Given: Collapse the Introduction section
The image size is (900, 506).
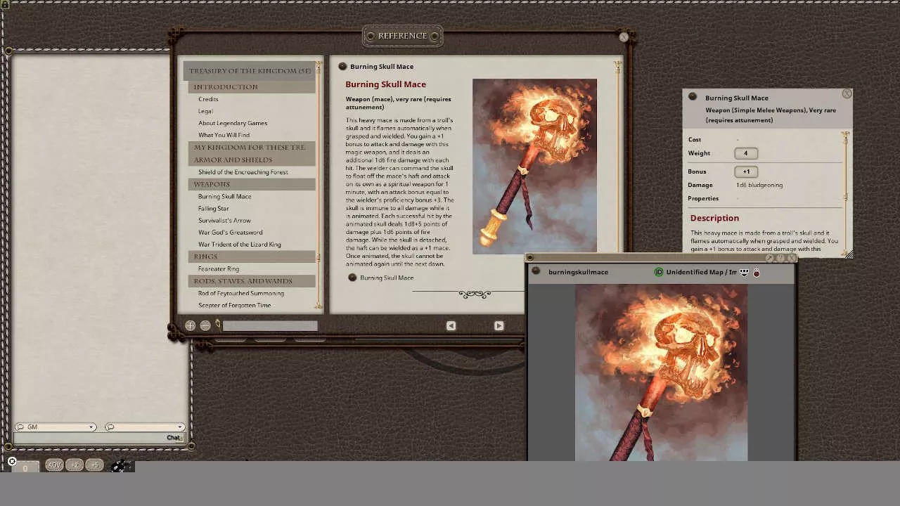Looking at the screenshot, I should (x=252, y=86).
